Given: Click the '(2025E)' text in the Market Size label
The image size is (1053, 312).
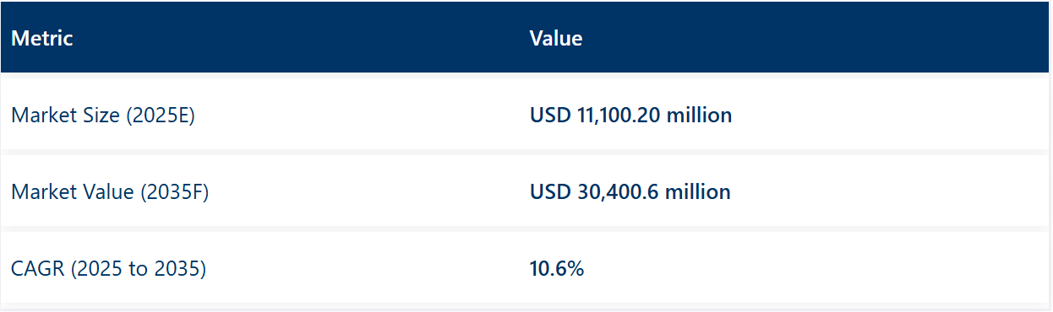Looking at the screenshot, I should tap(161, 116).
